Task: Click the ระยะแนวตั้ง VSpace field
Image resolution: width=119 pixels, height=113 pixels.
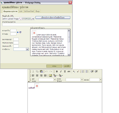Action: (16, 46)
